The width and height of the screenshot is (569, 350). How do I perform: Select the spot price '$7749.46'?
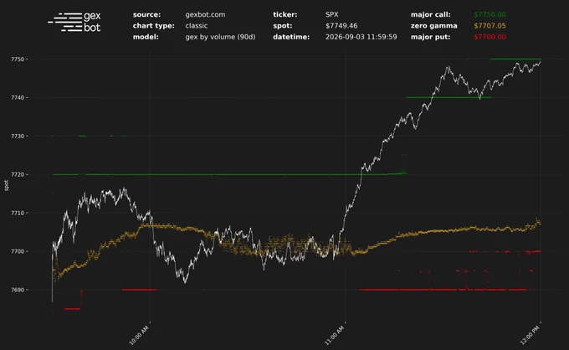coord(341,26)
